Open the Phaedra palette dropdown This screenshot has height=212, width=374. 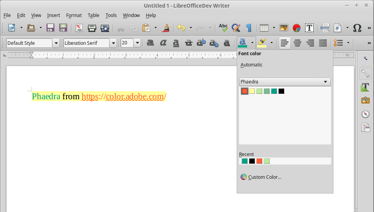(x=285, y=82)
